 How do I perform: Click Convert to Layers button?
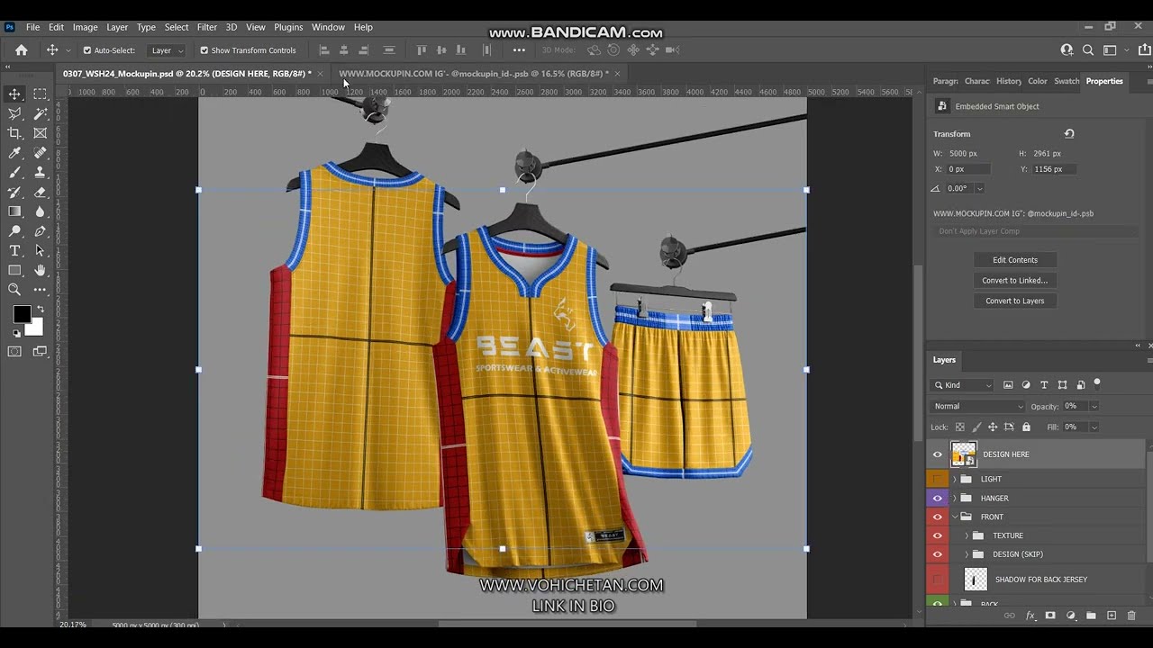point(1015,301)
